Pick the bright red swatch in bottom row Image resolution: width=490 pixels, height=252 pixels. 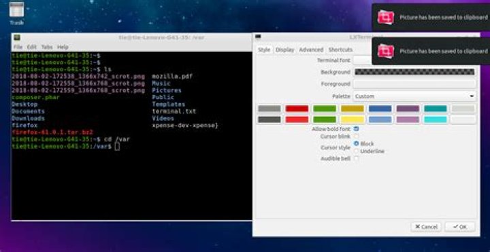point(297,120)
